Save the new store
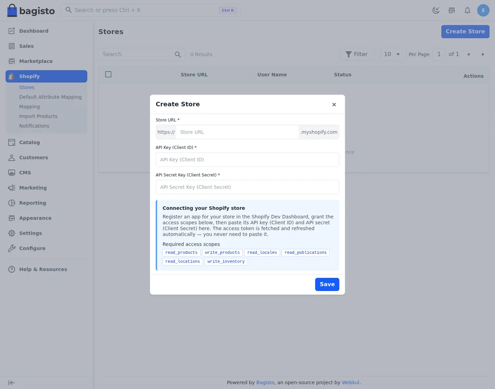Screen dimensions: 495x389 point(327,284)
